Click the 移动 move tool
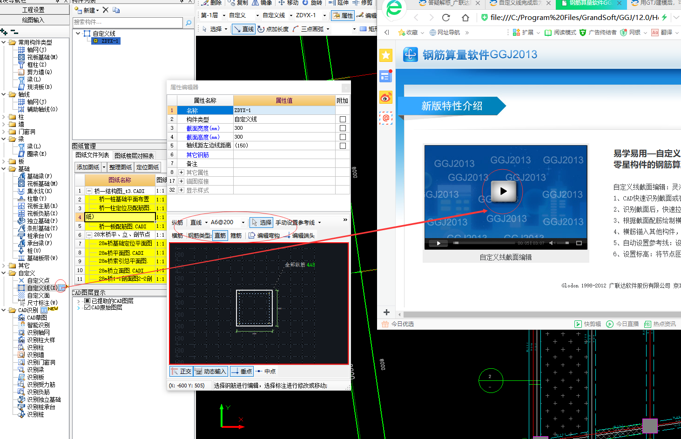The image size is (681, 439). click(x=288, y=2)
